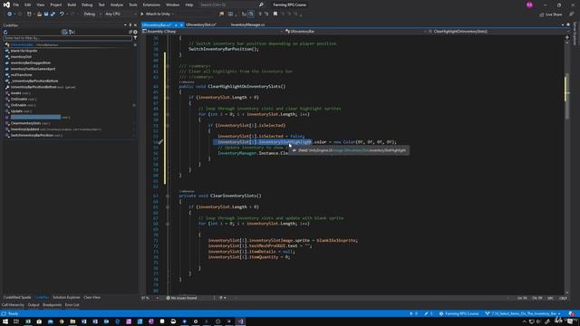Click the Save All icon

pos(53,14)
